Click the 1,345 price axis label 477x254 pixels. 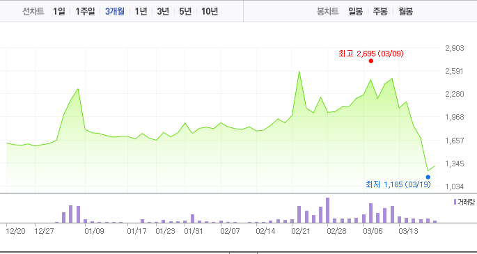click(455, 164)
